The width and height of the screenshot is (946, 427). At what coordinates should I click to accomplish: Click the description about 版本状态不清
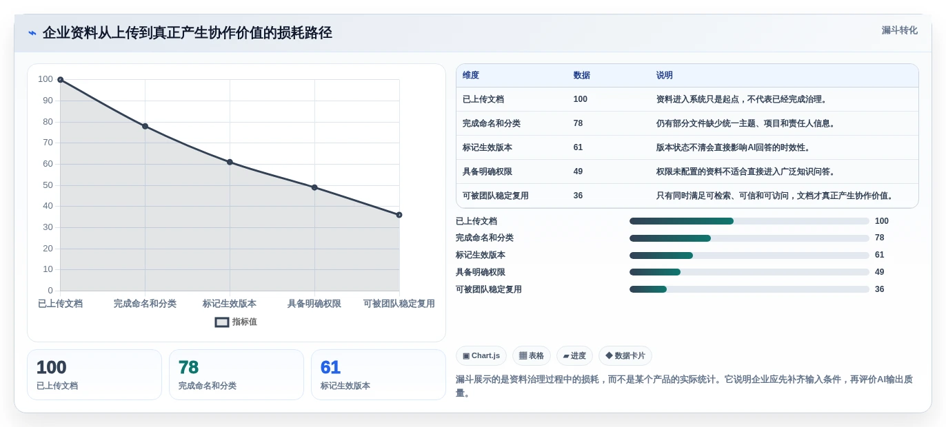point(734,147)
